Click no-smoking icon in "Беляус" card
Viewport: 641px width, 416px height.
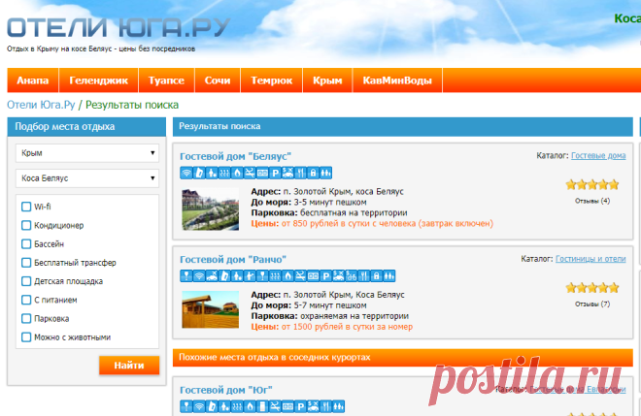tap(250, 173)
